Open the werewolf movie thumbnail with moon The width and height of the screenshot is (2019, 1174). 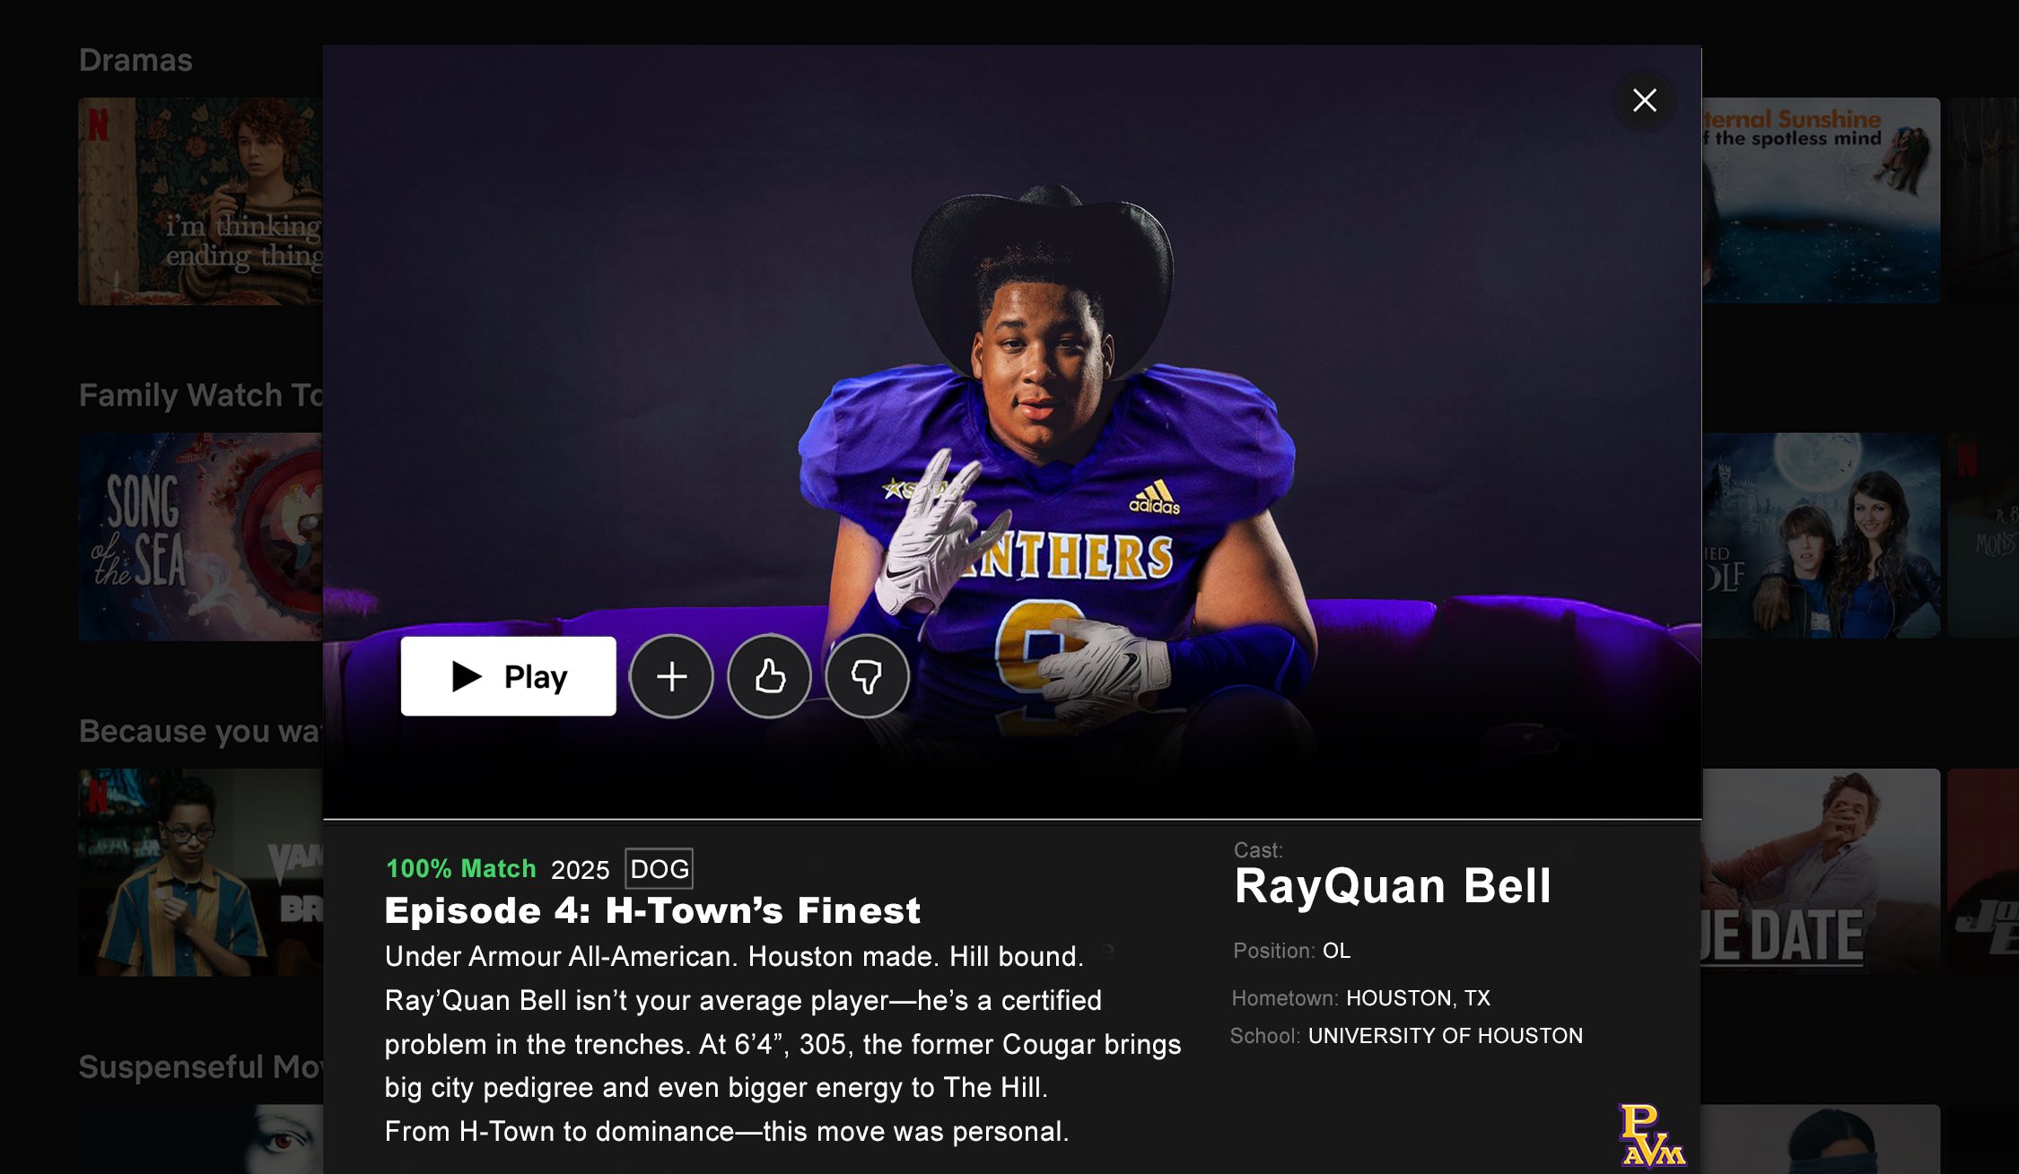[1821, 536]
